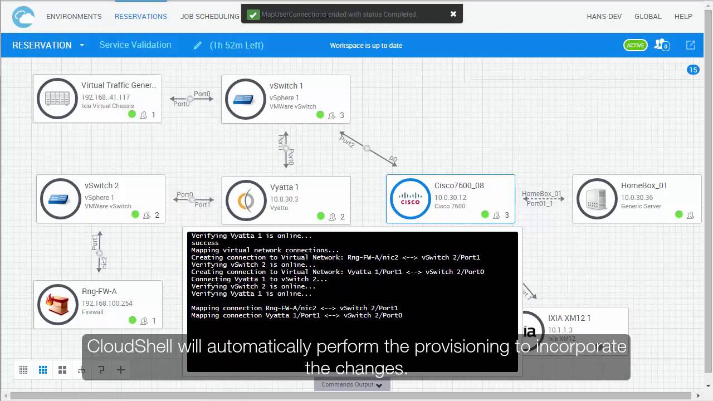Click the HomeBox_01 server icon
The image size is (713, 401).
[x=597, y=199]
